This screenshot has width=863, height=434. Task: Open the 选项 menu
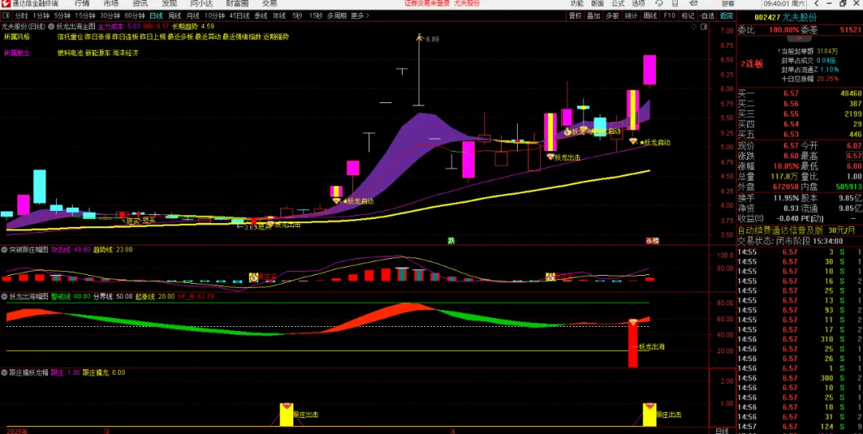[638, 3]
